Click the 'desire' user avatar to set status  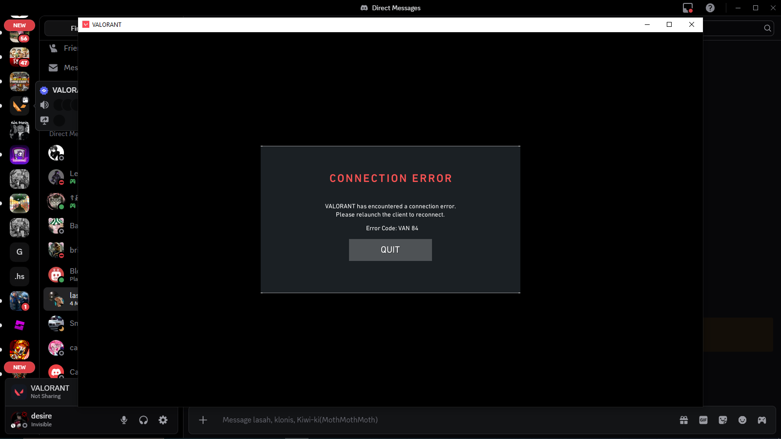pyautogui.click(x=20, y=419)
